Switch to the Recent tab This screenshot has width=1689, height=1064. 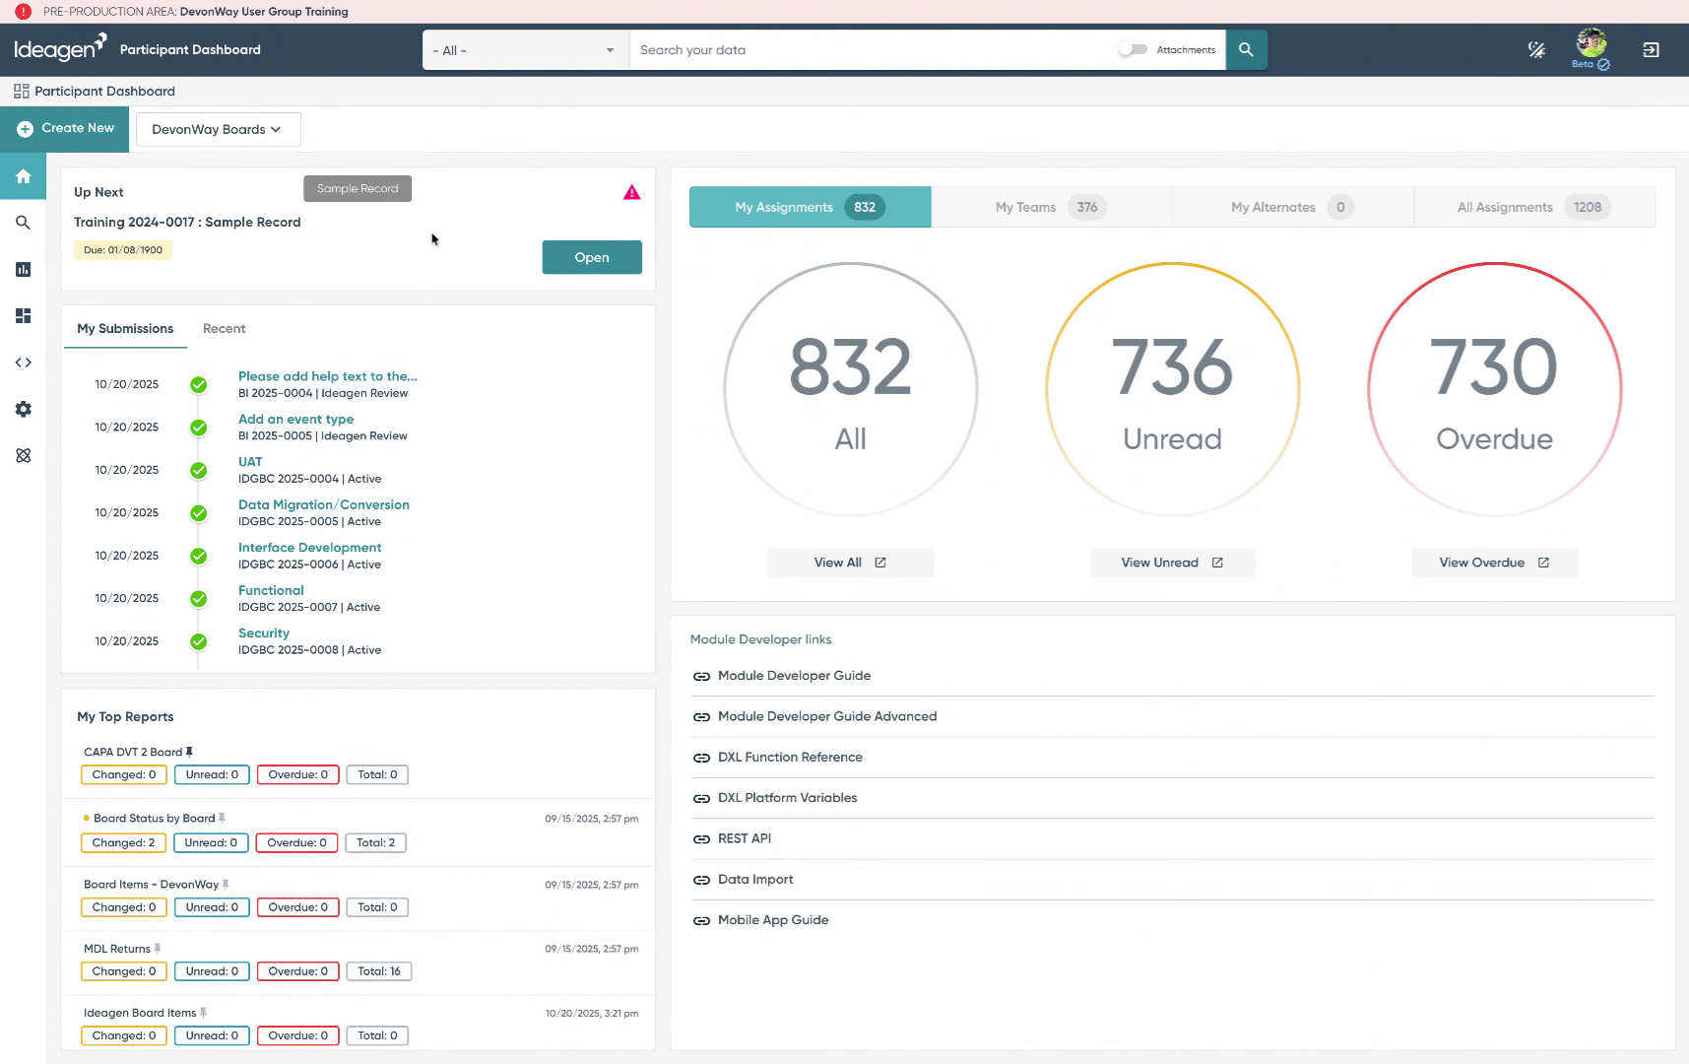[x=224, y=328]
